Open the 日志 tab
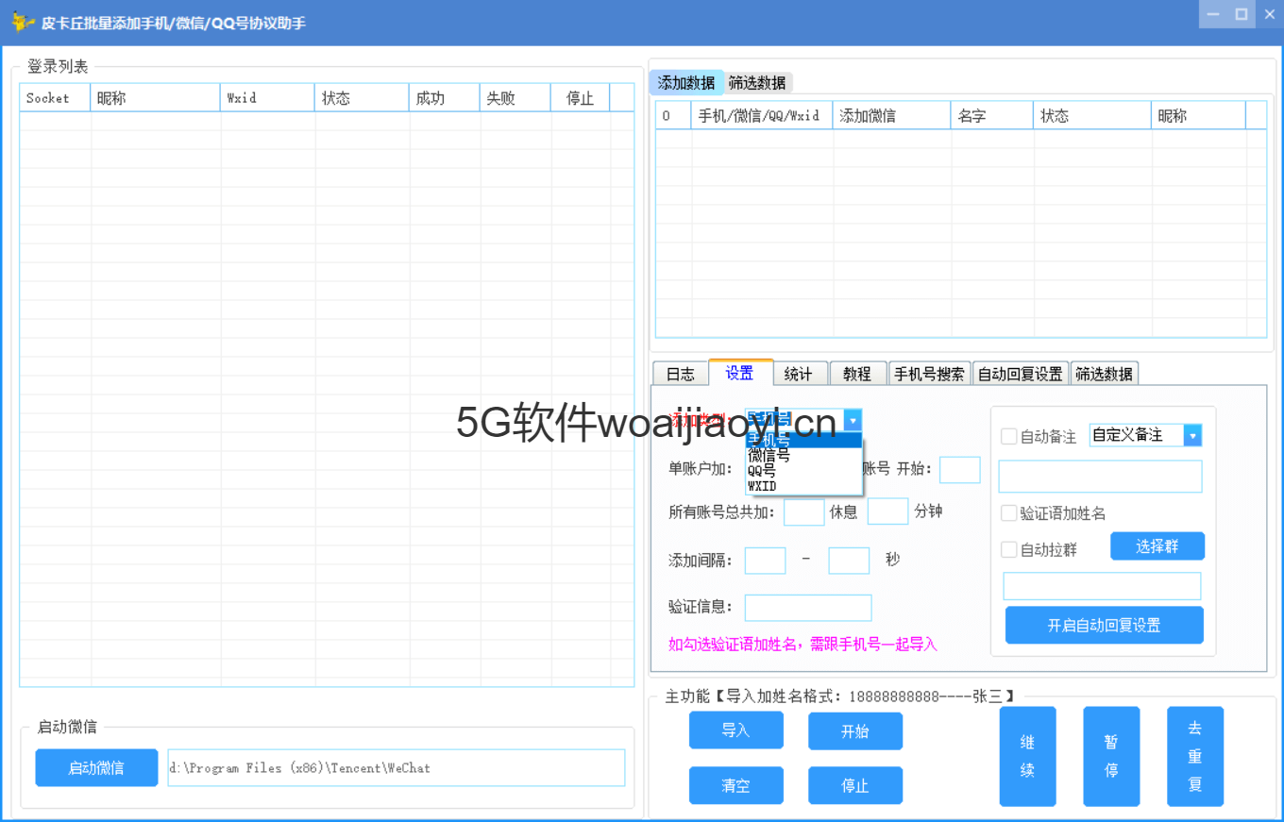Image resolution: width=1284 pixels, height=822 pixels. (680, 374)
